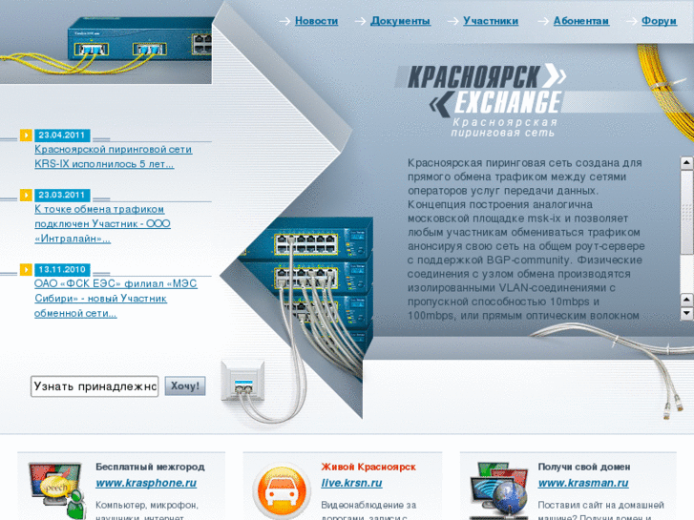
Task: Open news about ОАО «ФСК ЕЭС» participant
Action: click(116, 299)
